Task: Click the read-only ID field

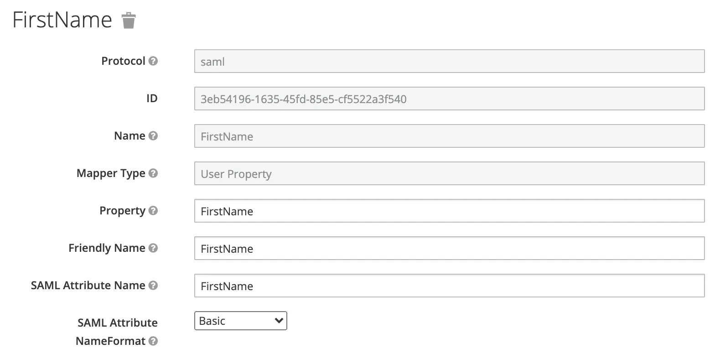Action: click(x=450, y=99)
